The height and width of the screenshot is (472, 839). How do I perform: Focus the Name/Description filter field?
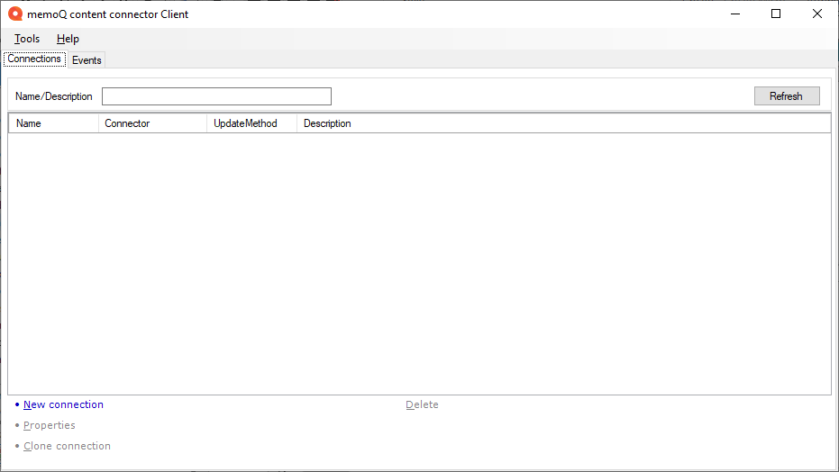pos(216,96)
